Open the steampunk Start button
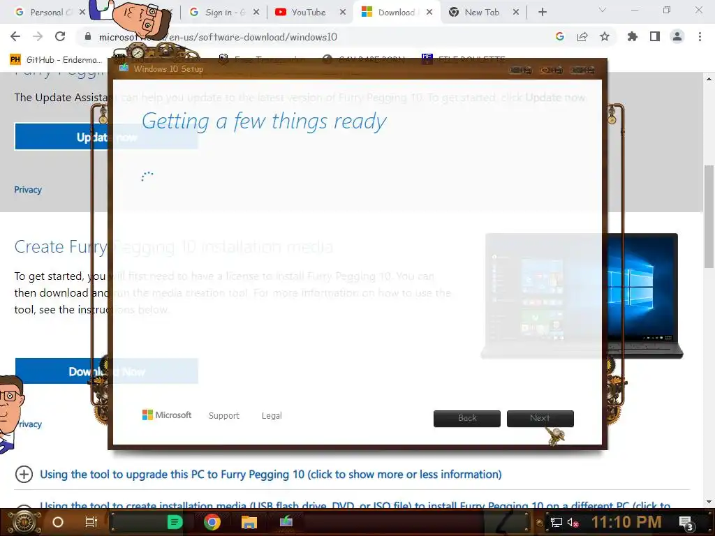This screenshot has width=715, height=536. 24,522
